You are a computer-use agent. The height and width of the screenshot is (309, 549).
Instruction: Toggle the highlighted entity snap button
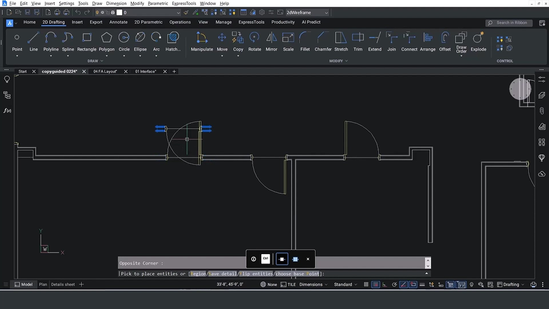click(x=404, y=284)
